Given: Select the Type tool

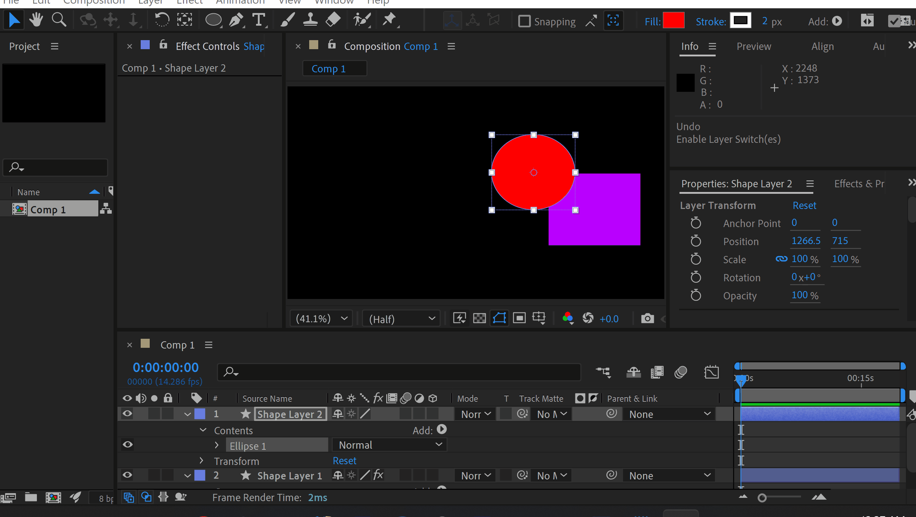Looking at the screenshot, I should point(259,20).
